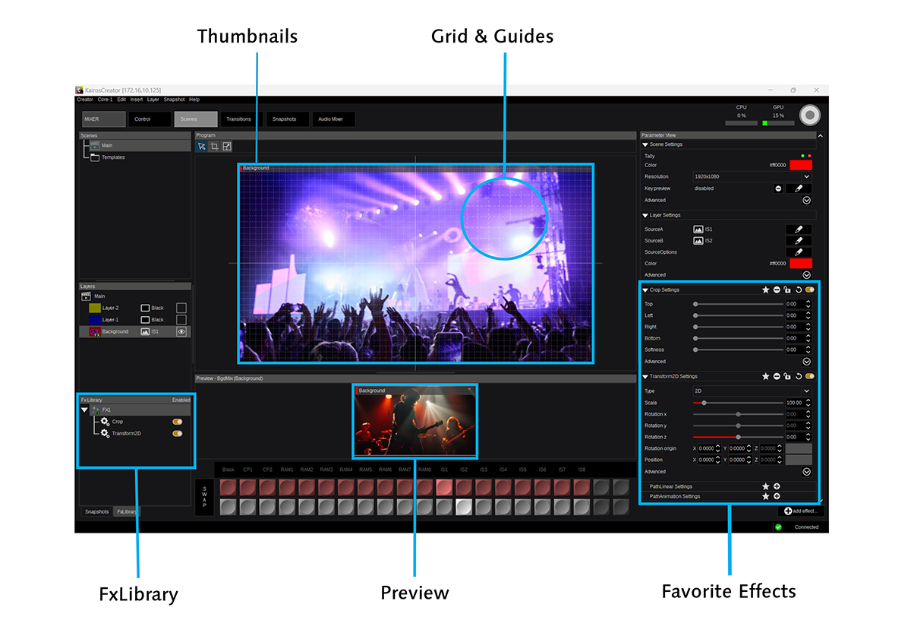The height and width of the screenshot is (639, 911).
Task: Add PathLinear Settings with its plus icon
Action: [x=777, y=486]
